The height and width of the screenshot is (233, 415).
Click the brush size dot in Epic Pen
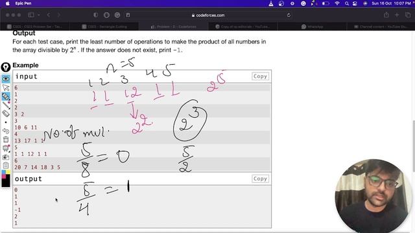6,122
